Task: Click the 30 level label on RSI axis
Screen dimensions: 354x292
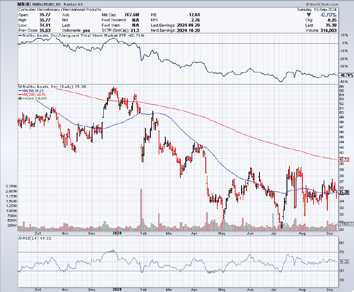Action: tap(342, 270)
